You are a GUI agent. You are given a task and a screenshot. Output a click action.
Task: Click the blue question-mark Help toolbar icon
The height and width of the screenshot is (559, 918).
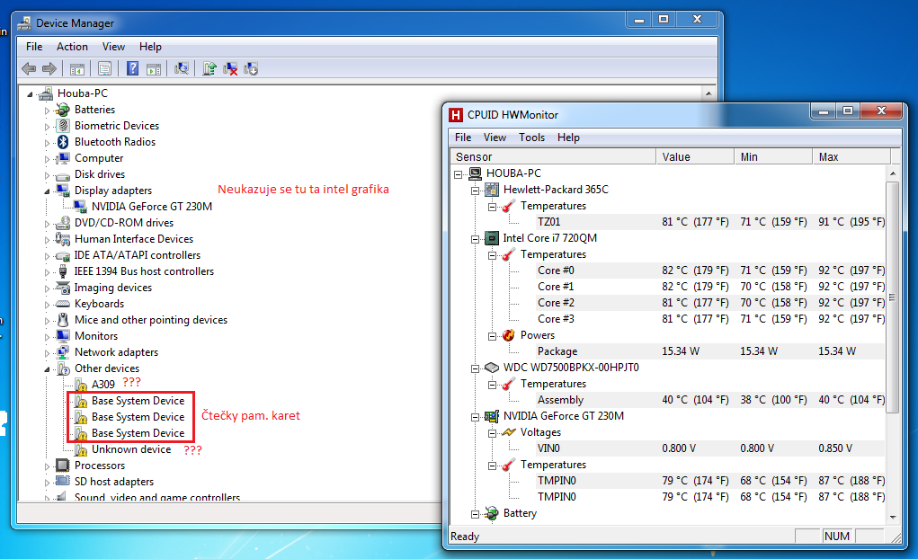point(133,69)
